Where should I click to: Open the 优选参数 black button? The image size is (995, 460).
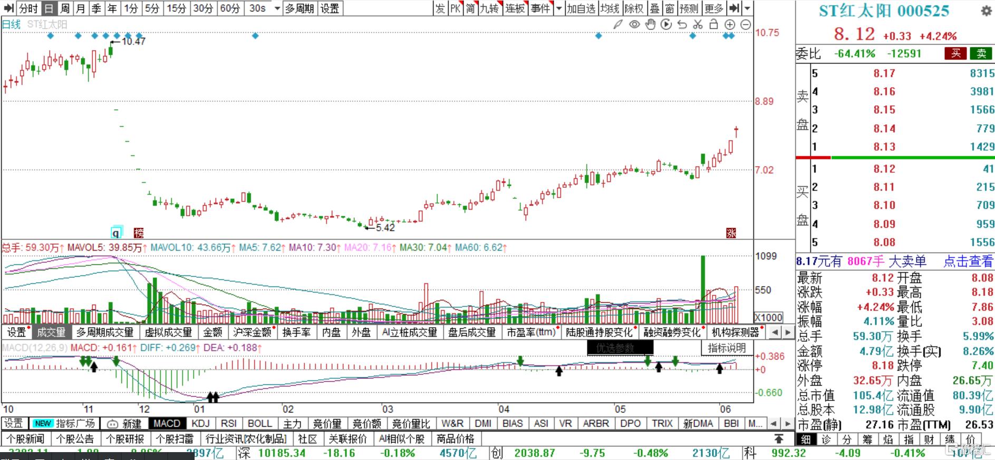coord(620,348)
